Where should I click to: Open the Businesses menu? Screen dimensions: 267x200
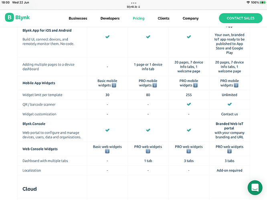(x=78, y=18)
